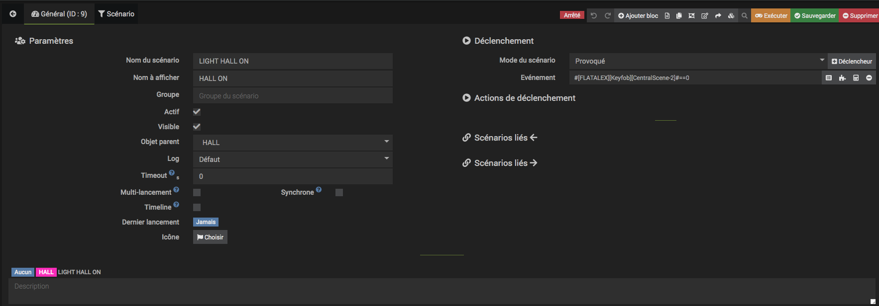Open the Mode du scénario dropdown

point(698,61)
